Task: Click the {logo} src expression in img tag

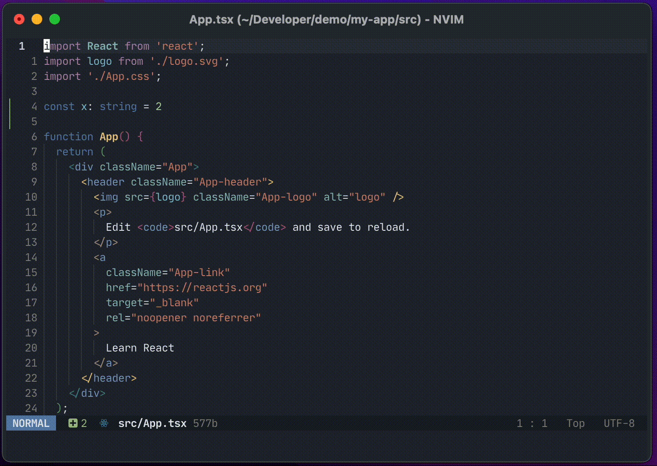Action: (168, 197)
